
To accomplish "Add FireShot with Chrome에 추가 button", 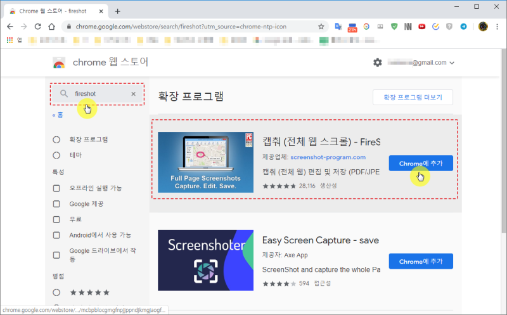I will 421,164.
